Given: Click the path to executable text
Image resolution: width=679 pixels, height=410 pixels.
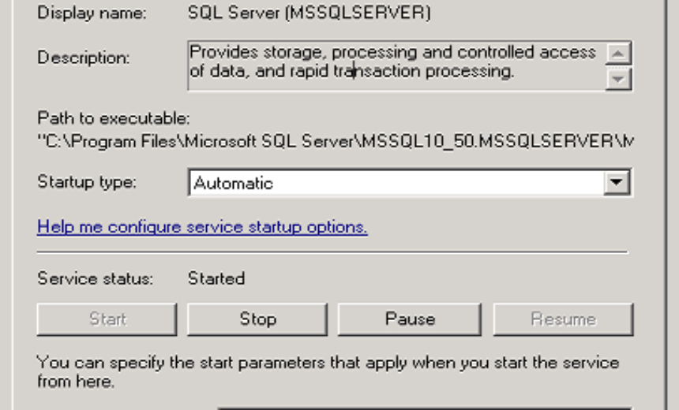Looking at the screenshot, I should [336, 141].
